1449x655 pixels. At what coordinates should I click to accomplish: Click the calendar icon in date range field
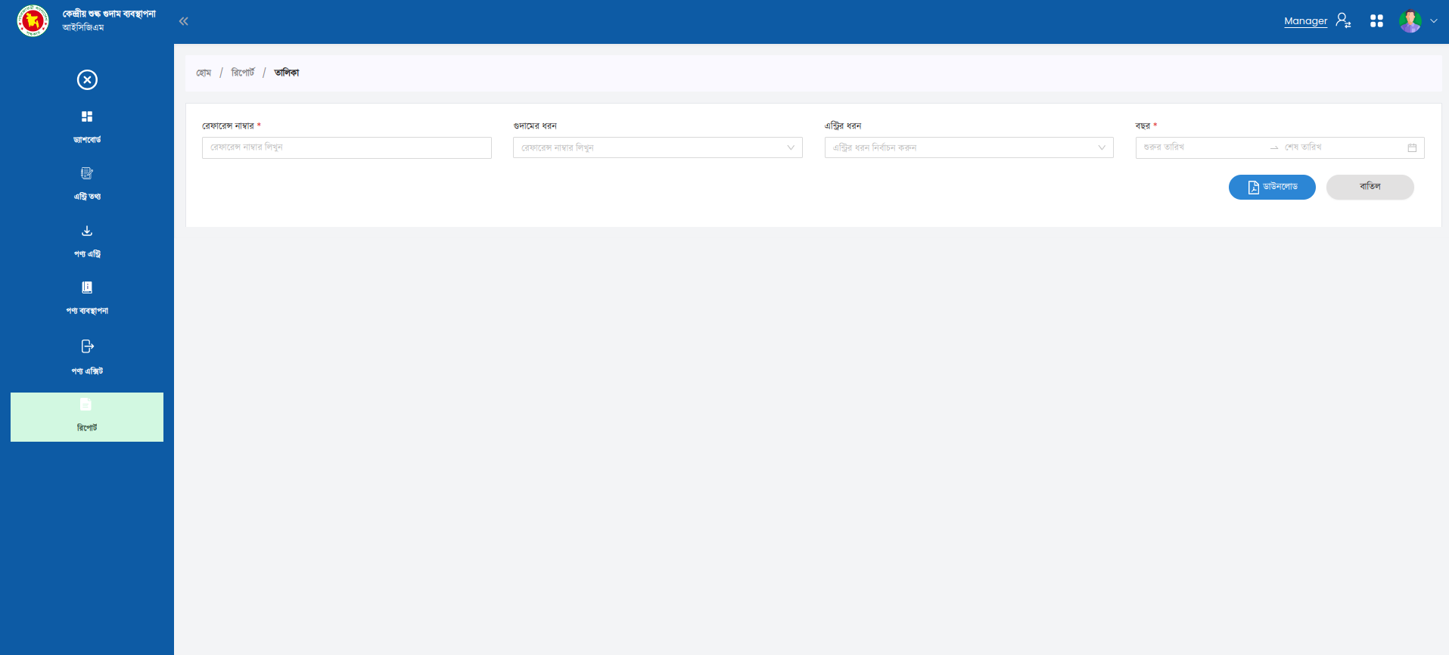coord(1412,147)
